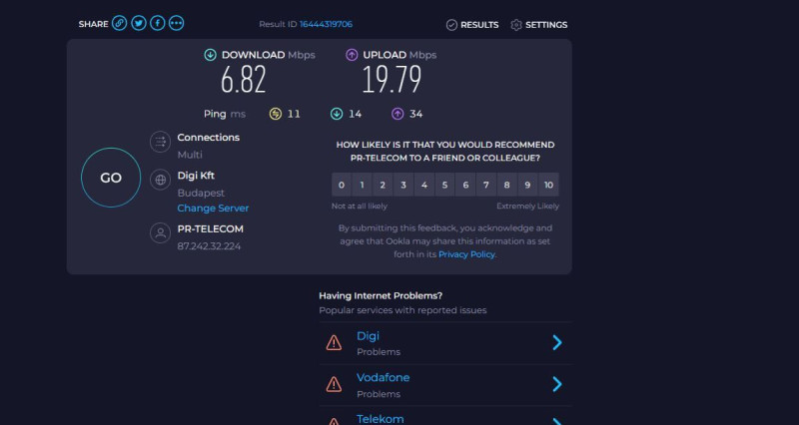The image size is (799, 425).
Task: Open more share options icon
Action: (x=177, y=23)
